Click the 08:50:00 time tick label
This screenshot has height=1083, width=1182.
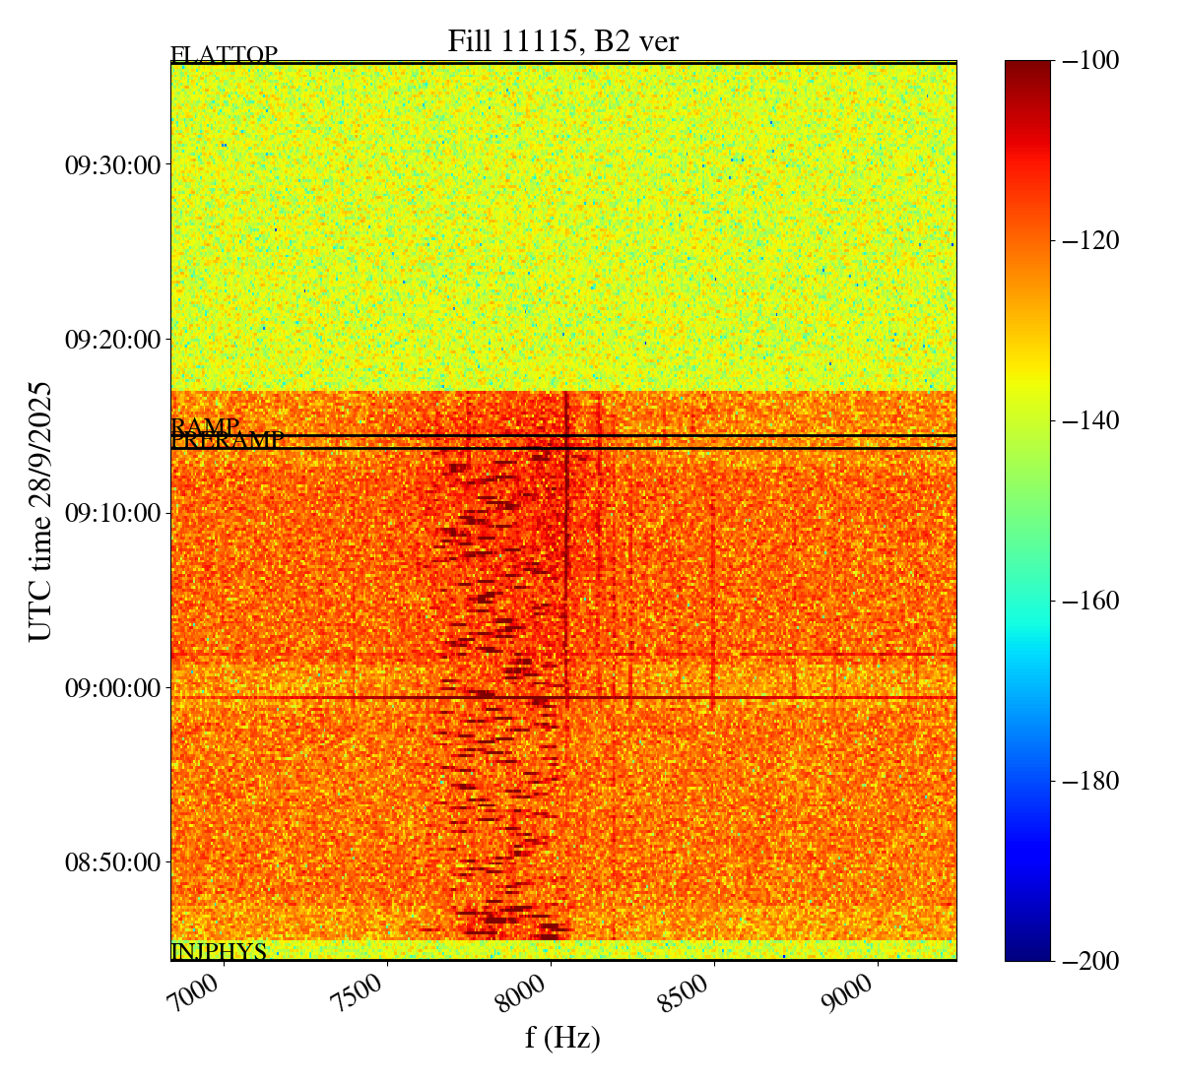[112, 861]
